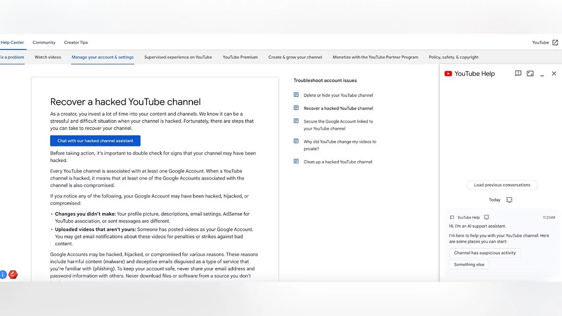Choose 'Channel has suspicious activity' option
This screenshot has width=562, height=316.
pyautogui.click(x=485, y=253)
